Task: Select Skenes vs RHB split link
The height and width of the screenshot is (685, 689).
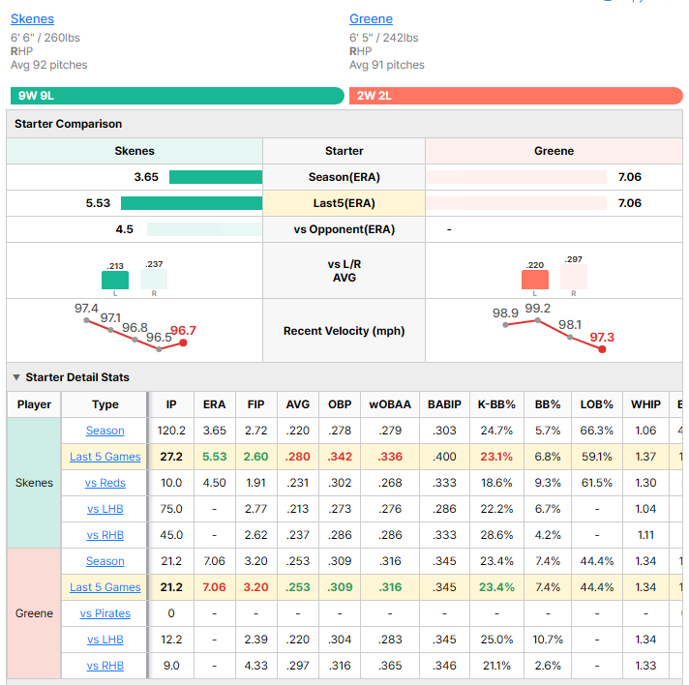Action: (x=105, y=535)
